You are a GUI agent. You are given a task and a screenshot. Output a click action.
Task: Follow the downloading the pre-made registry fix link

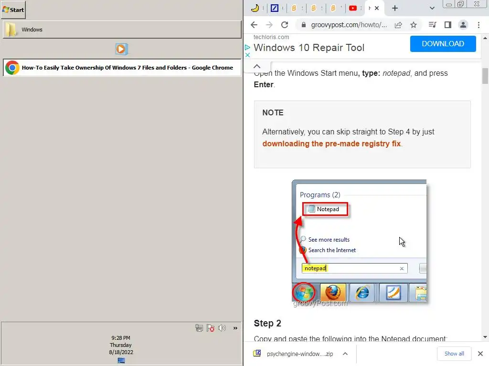point(331,143)
